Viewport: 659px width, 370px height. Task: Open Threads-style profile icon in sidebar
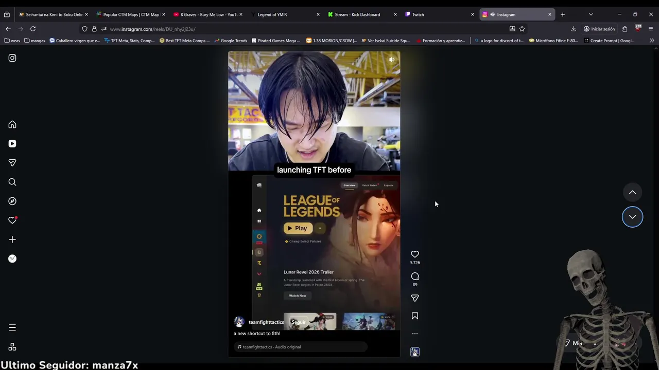(12, 258)
